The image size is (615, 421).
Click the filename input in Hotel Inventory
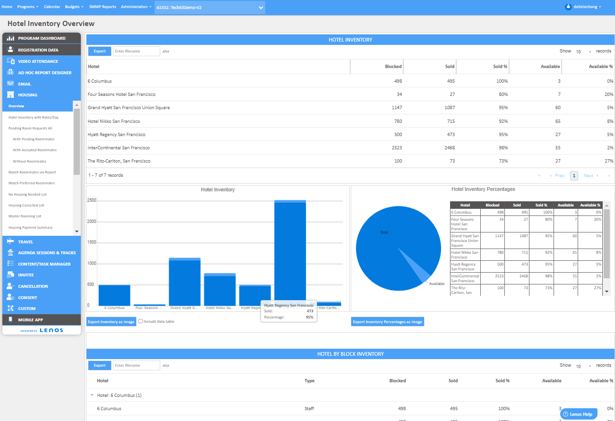[x=136, y=51]
